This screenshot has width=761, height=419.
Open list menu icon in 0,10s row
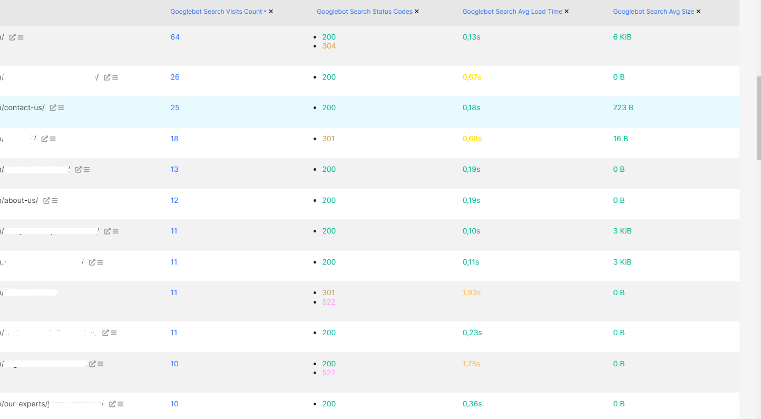click(115, 231)
